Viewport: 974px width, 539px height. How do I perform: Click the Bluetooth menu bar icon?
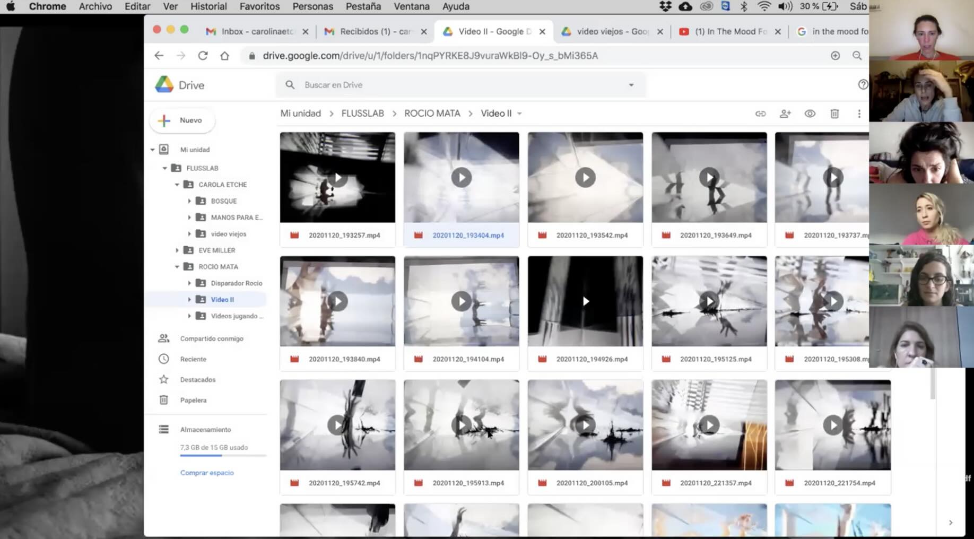744,6
